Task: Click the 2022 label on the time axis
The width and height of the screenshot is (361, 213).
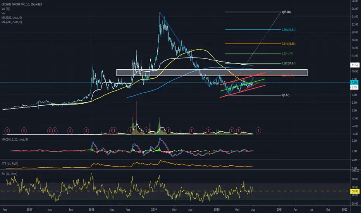Action: point(345,210)
